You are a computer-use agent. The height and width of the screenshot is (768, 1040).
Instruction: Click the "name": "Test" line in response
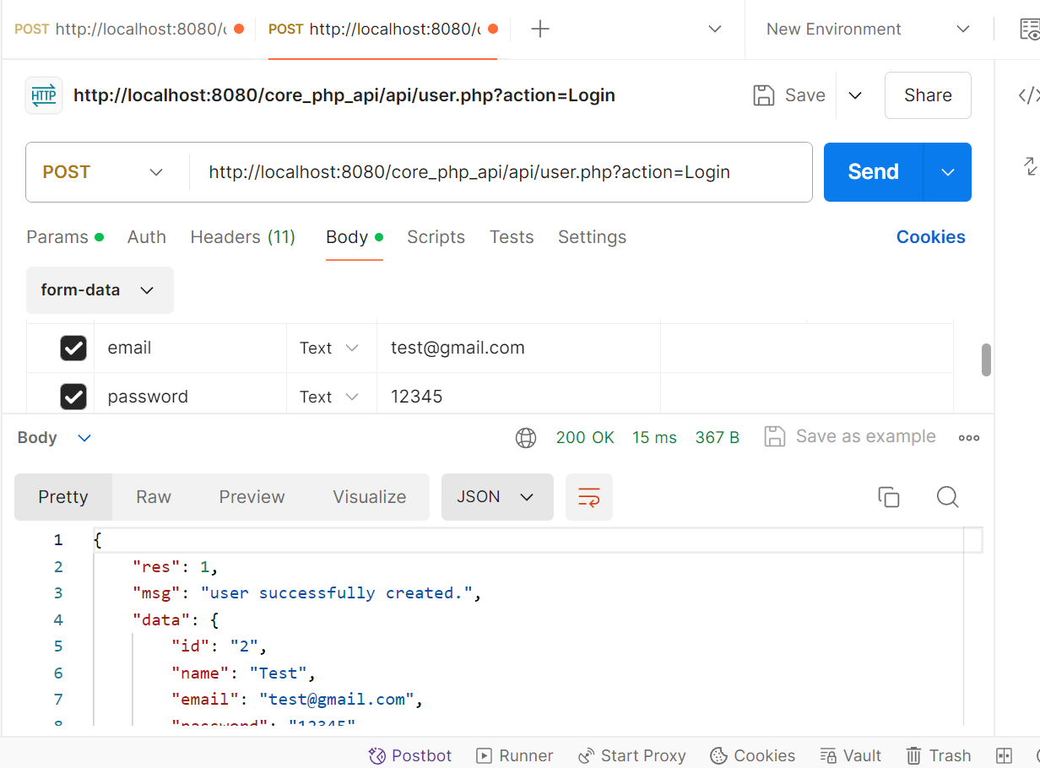click(243, 673)
